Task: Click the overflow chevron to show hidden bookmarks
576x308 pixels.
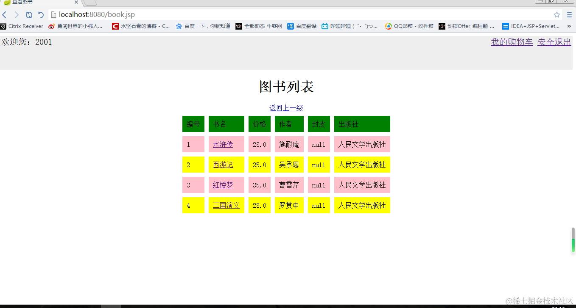Action: coord(569,26)
